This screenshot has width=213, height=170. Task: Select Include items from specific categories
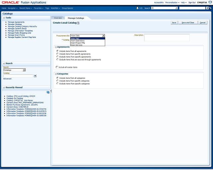[x=58, y=81]
